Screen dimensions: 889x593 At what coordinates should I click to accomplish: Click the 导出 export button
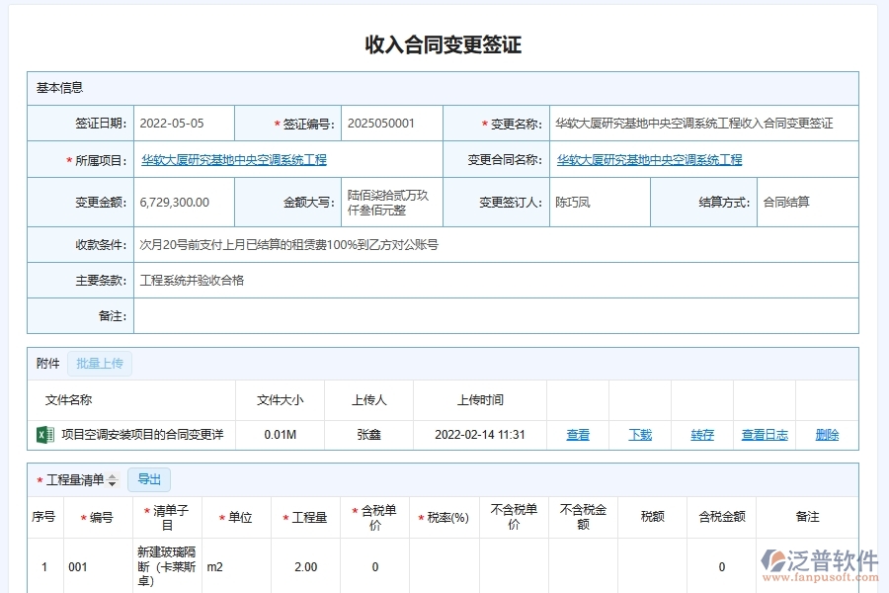coord(149,478)
